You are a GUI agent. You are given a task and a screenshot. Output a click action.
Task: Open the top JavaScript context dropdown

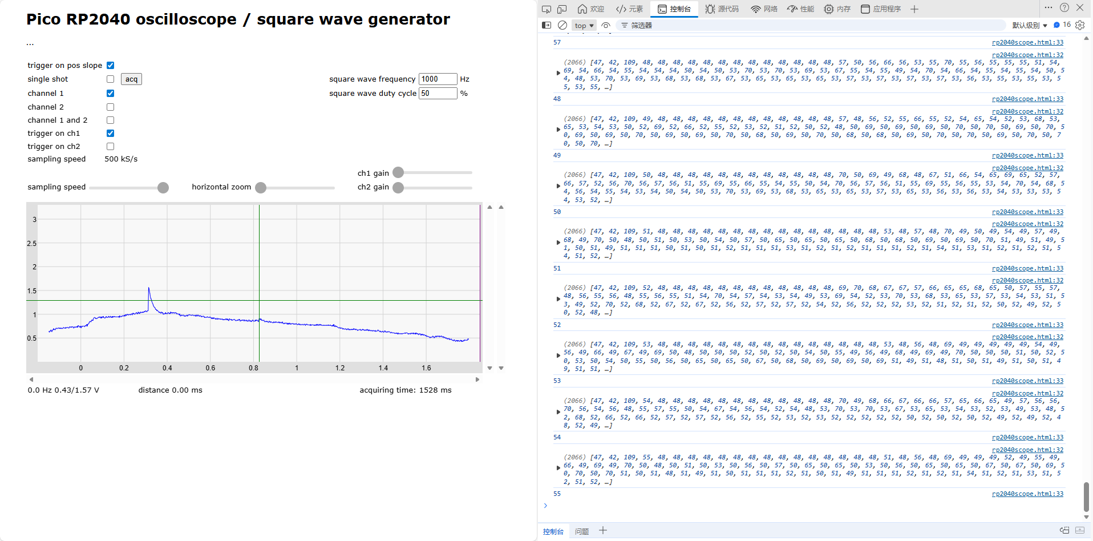(x=584, y=25)
